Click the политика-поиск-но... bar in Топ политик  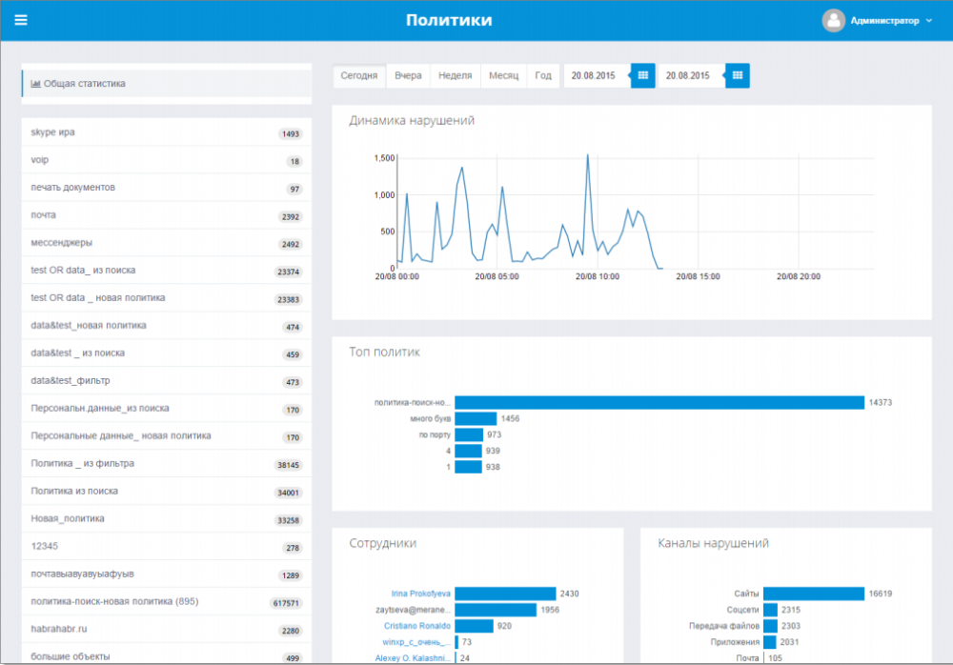click(x=659, y=402)
